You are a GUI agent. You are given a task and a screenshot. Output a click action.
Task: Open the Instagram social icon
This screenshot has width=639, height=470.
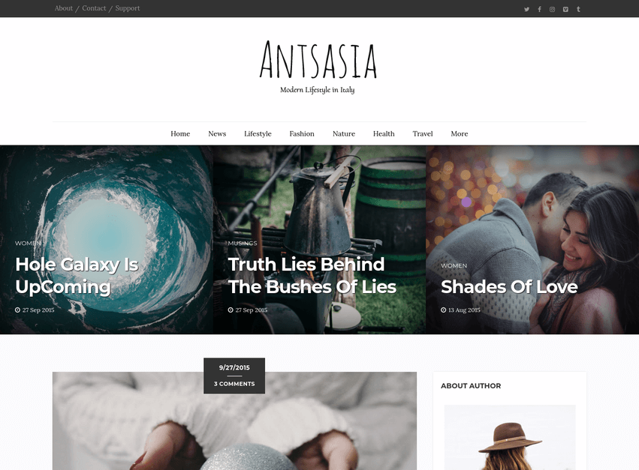point(552,9)
